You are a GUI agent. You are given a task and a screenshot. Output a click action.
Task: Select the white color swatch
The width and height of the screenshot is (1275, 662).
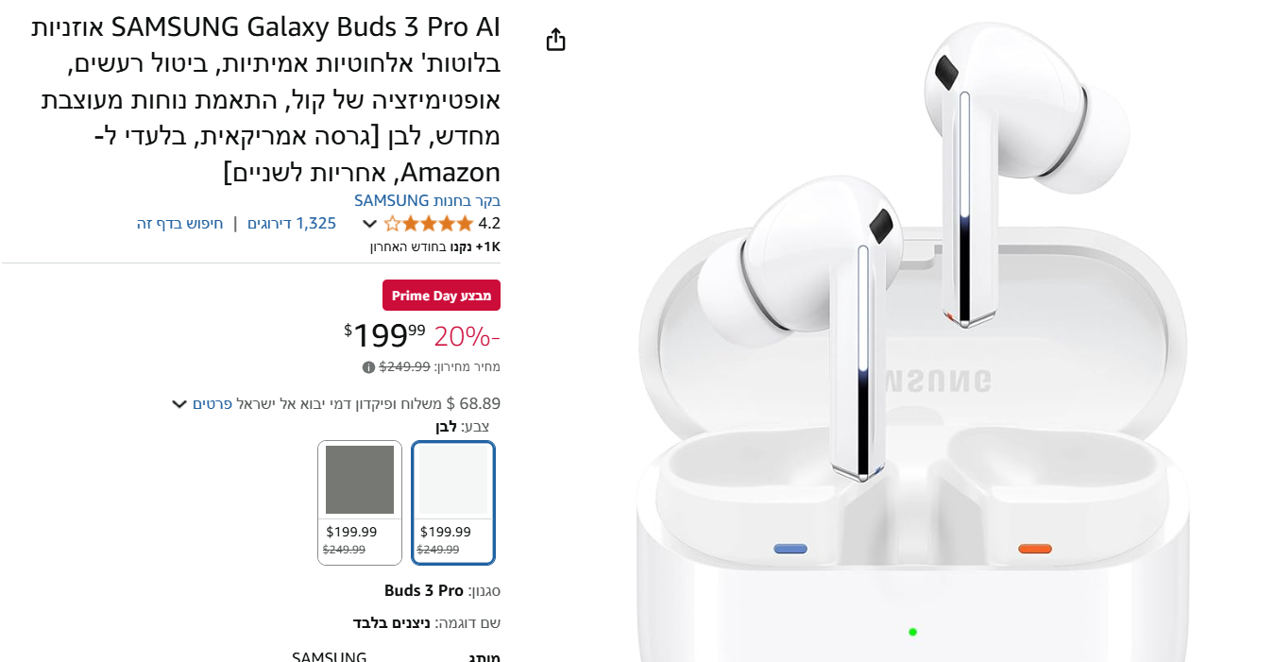pos(453,502)
